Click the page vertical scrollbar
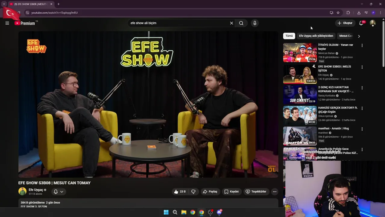The height and width of the screenshot is (217, 385). (383, 44)
